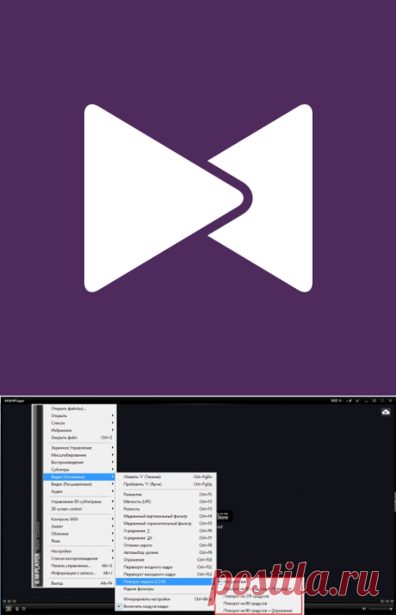396x615 pixels.
Task: Click the Store badge behind the menu
Action: pos(224,516)
